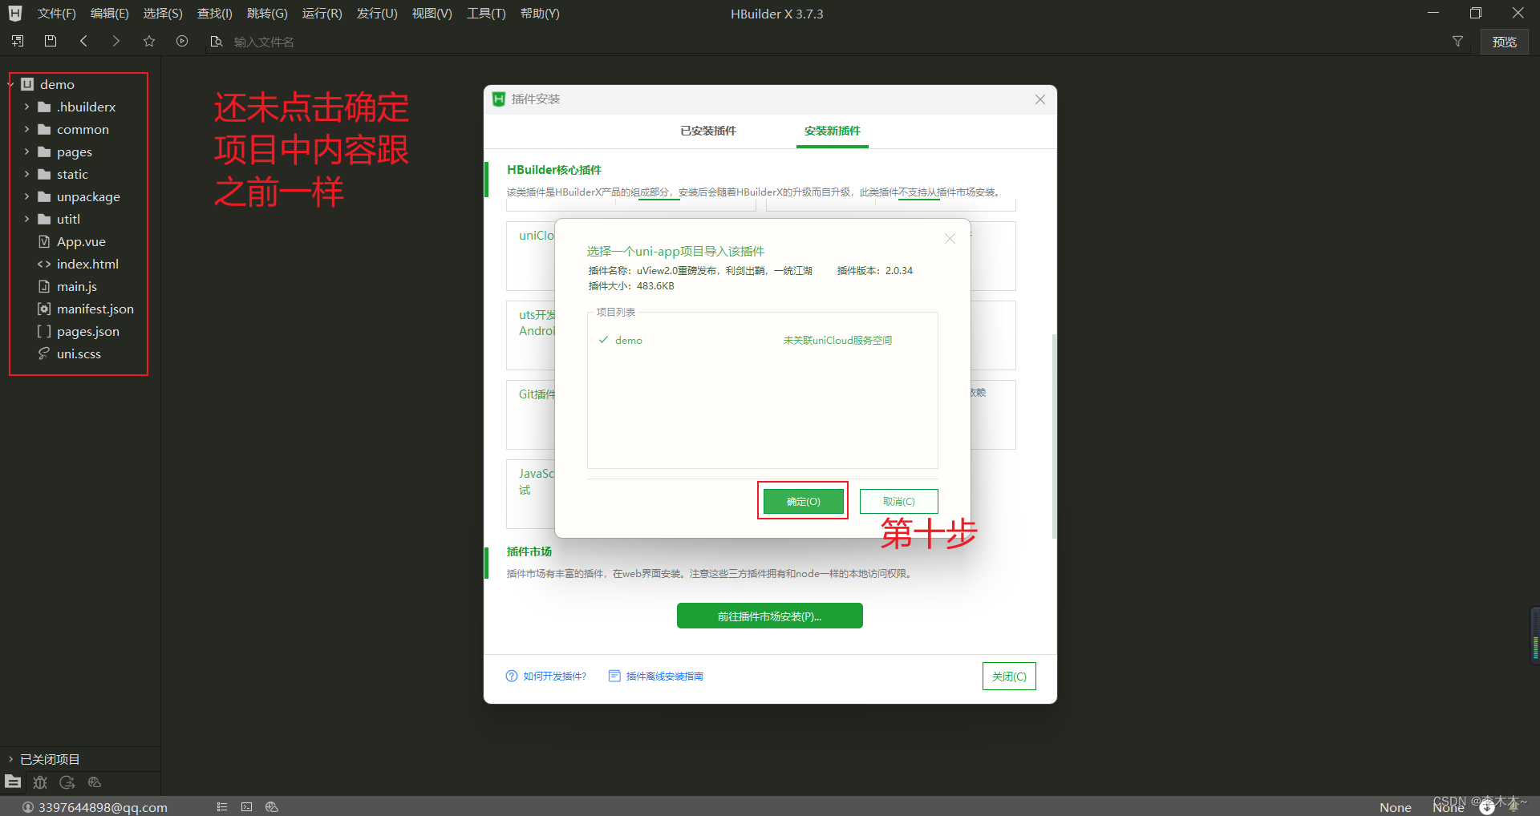Open the 发行(U) menu
The image size is (1540, 816).
coord(377,14)
